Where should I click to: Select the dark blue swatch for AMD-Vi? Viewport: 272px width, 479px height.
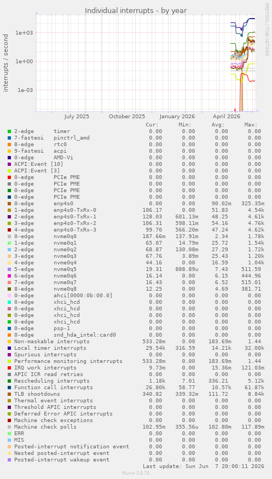[x=9, y=158]
